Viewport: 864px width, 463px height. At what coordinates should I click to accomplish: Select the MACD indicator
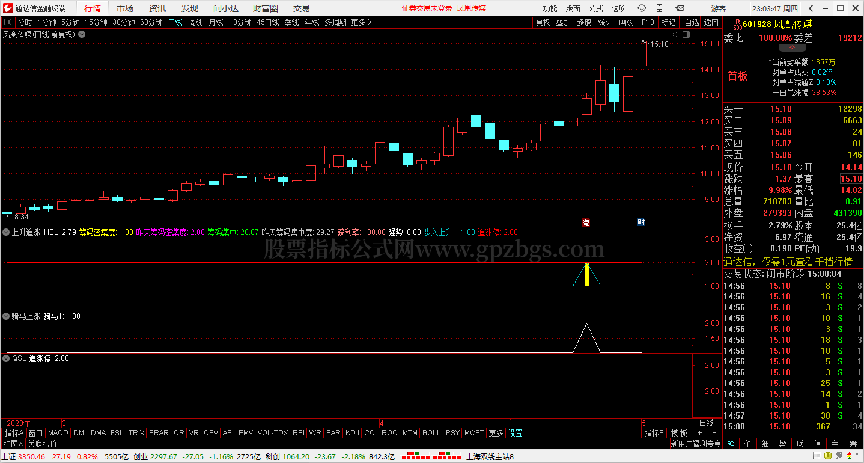point(58,433)
